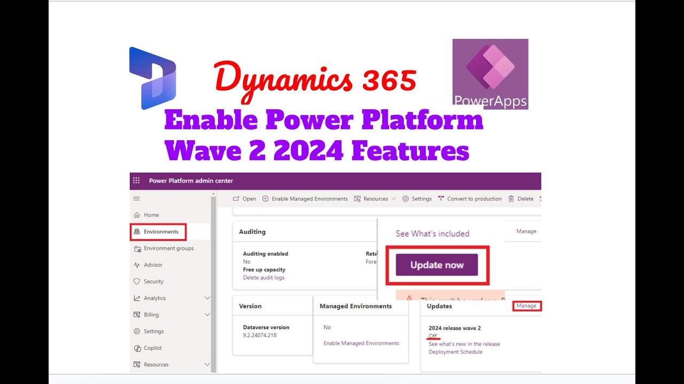Click the Delete trash icon
This screenshot has width=684, height=384.
coord(511,198)
